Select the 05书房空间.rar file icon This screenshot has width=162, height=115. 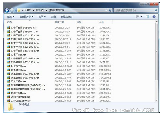point(9,70)
